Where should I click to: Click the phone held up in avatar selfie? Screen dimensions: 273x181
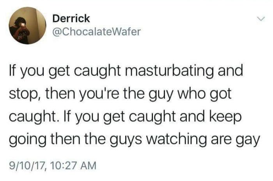pos(23,25)
